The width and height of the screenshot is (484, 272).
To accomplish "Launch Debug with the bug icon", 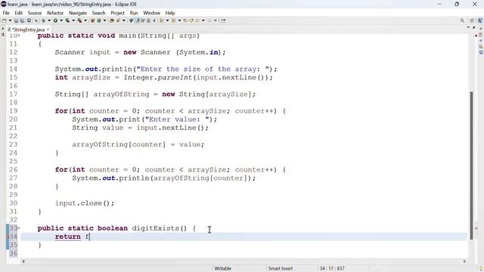I will tap(44, 20).
